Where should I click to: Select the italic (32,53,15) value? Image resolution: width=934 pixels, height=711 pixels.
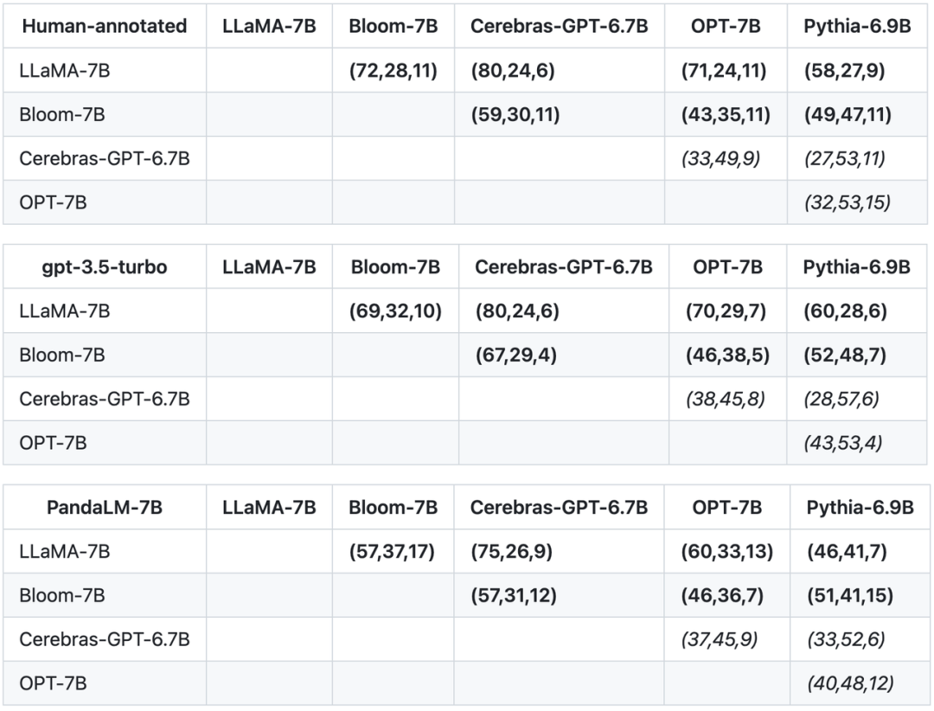pyautogui.click(x=848, y=203)
